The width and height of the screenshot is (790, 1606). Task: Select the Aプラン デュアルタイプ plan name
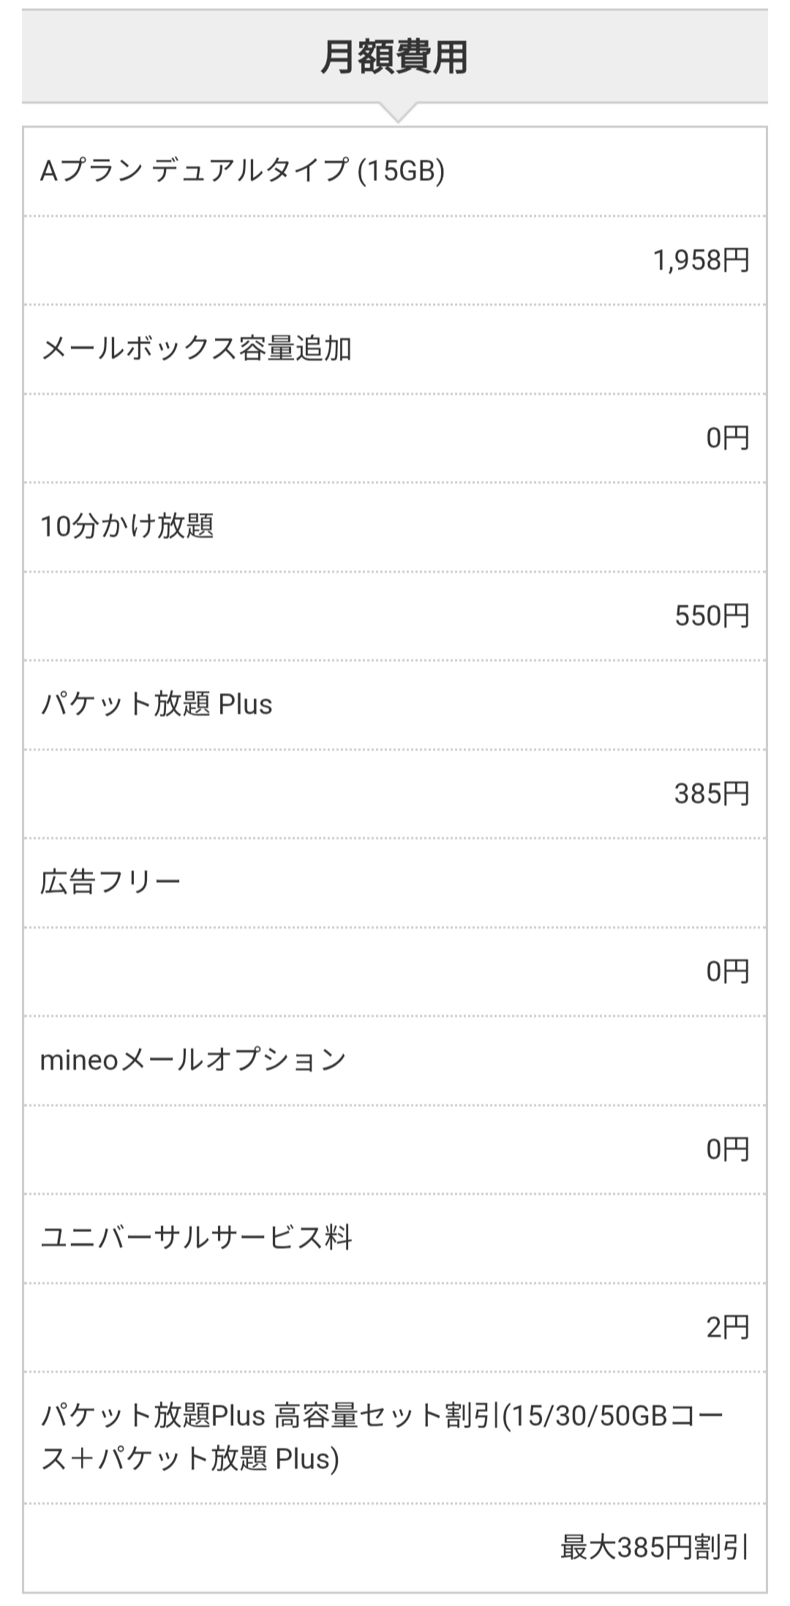[x=195, y=171]
